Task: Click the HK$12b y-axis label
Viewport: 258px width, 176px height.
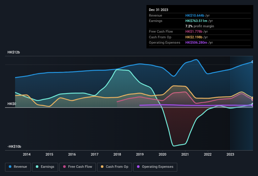Action: tap(14, 52)
